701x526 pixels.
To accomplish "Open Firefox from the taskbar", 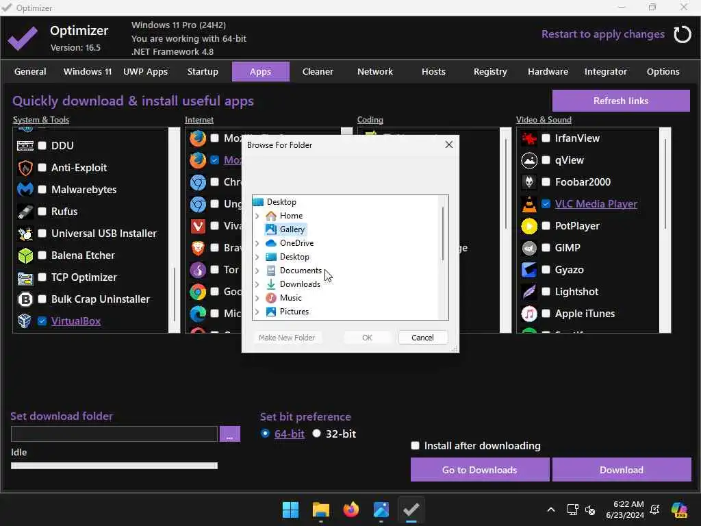I will [351, 510].
